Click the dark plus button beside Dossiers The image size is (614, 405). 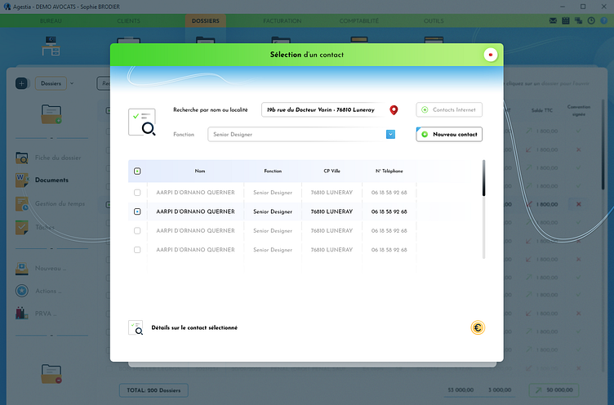tap(21, 83)
